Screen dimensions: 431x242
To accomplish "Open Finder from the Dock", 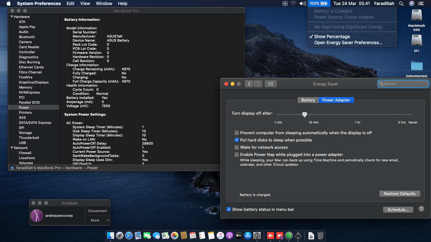I will pyautogui.click(x=110, y=235).
